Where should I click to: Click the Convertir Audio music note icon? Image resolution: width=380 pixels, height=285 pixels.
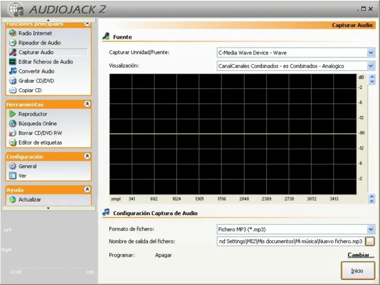point(13,71)
